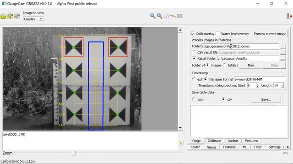This screenshot has height=164, width=293.
Task: Click the small pencil icon beside text box
Action: [x=181, y=143]
